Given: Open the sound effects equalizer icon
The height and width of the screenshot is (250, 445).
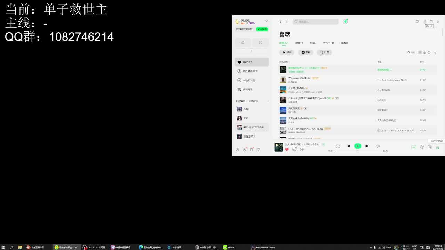Looking at the screenshot, I should pos(422,148).
